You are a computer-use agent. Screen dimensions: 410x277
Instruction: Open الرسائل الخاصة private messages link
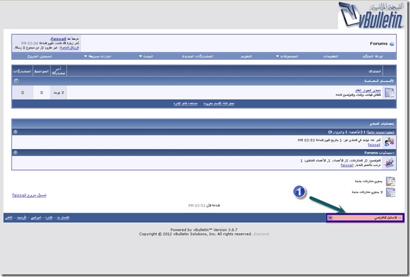69,48
